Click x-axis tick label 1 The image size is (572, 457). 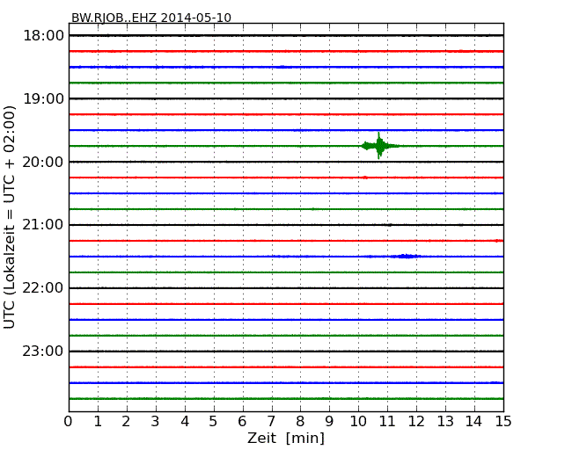pyautogui.click(x=98, y=422)
